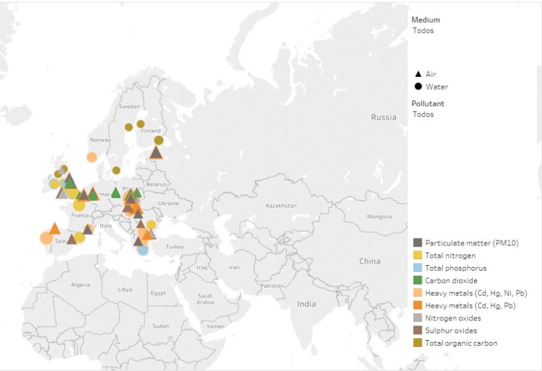Highlight the Total phosphorus light blue swatch

click(418, 268)
